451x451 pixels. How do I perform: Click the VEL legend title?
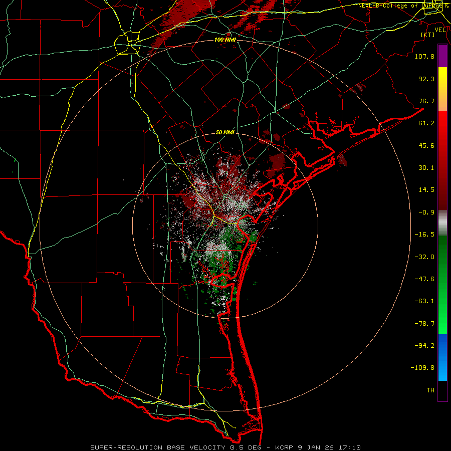coord(440,30)
